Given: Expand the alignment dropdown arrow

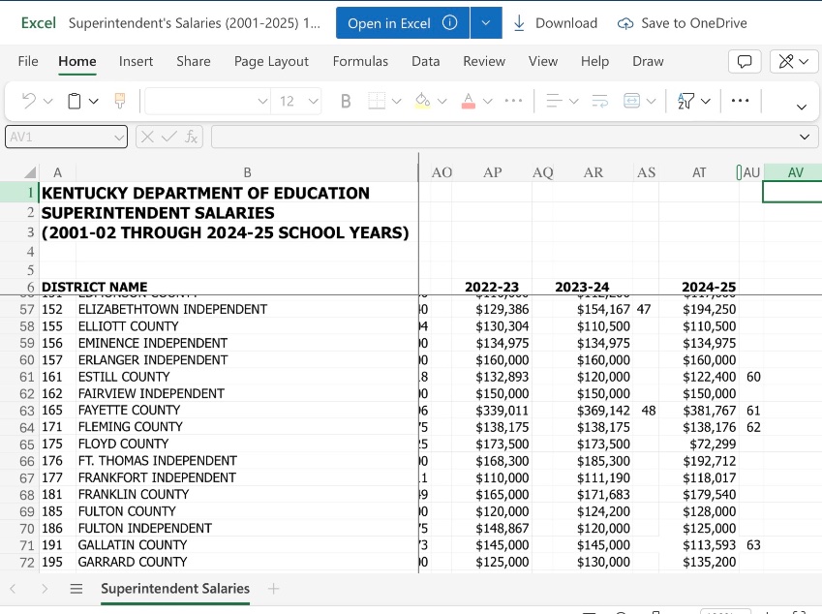Looking at the screenshot, I should pos(573,101).
